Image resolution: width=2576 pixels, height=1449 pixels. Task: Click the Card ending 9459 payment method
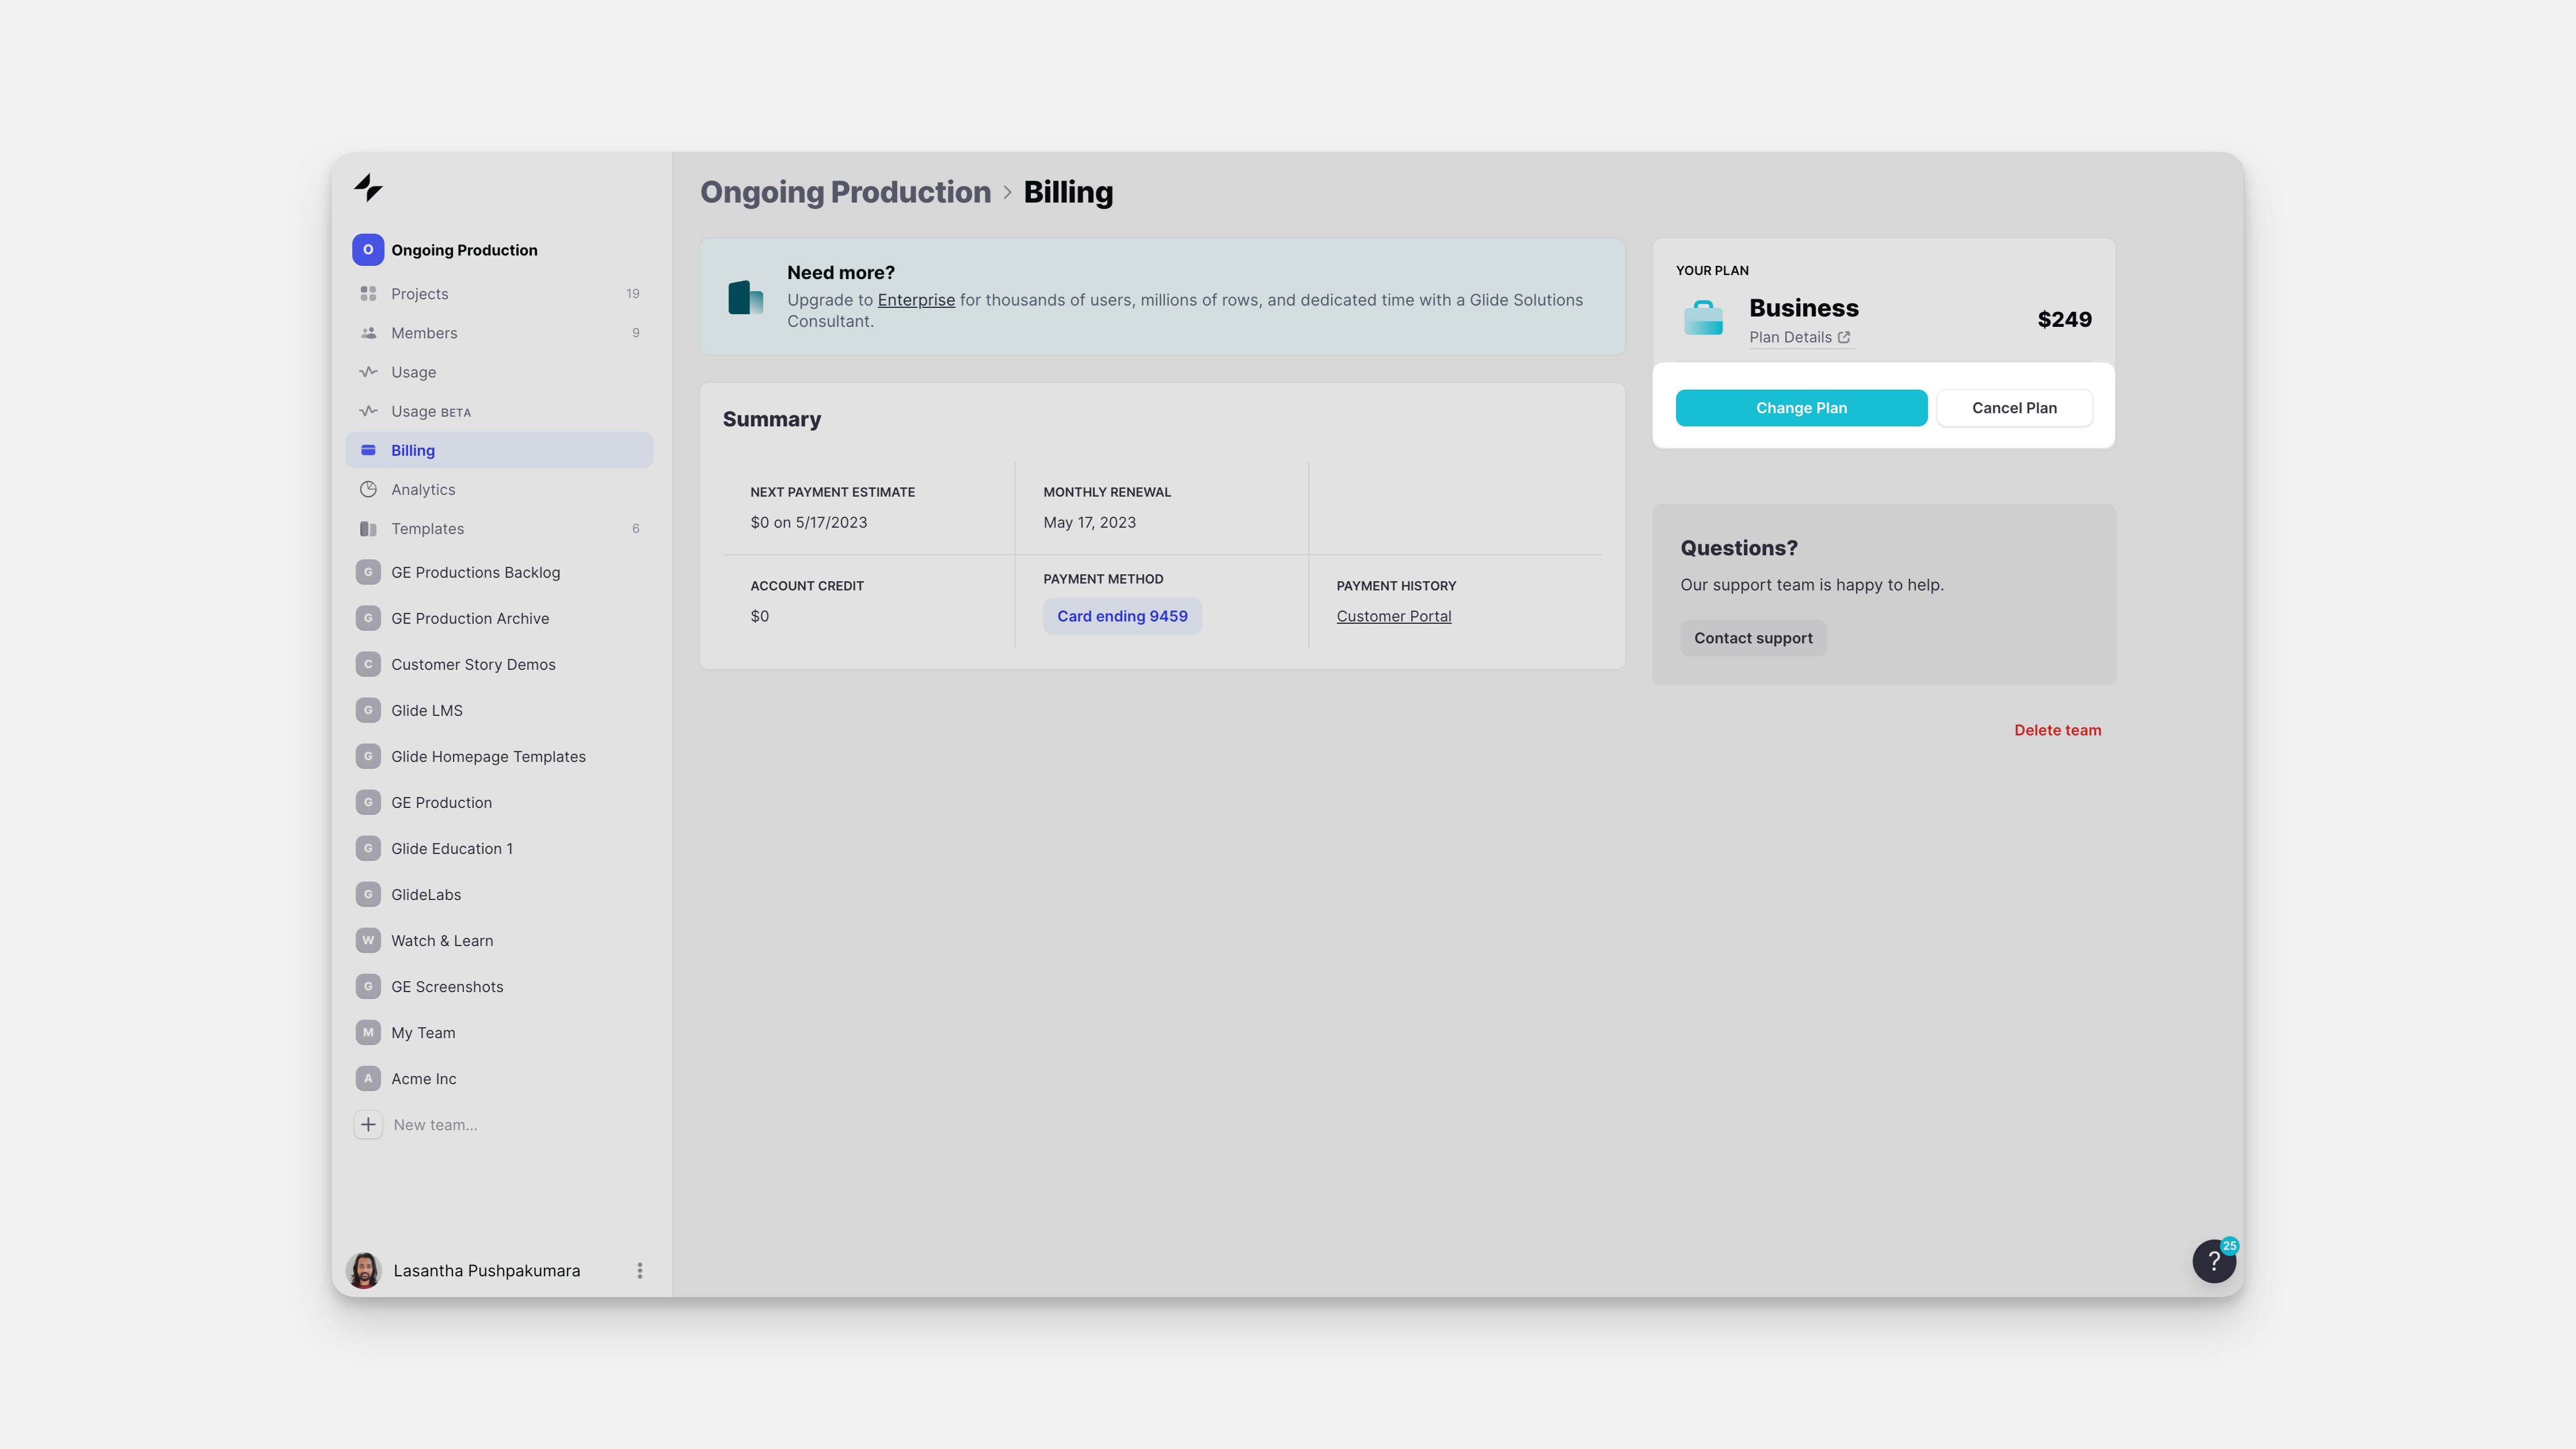click(1122, 617)
